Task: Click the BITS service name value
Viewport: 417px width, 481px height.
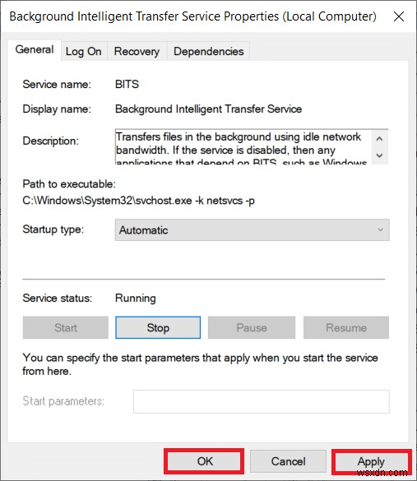Action: [127, 84]
